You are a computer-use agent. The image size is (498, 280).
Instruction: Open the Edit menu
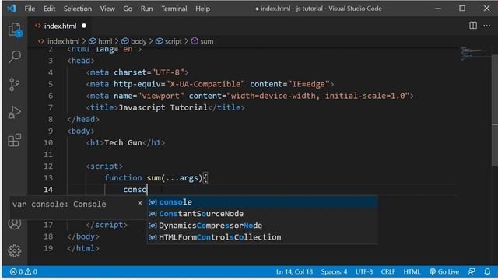coord(49,9)
